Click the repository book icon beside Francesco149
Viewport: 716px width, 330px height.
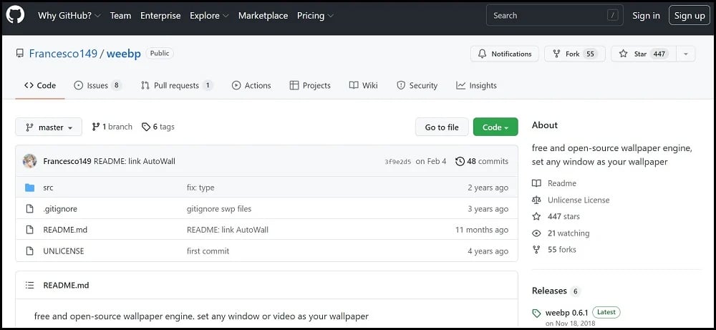click(x=19, y=54)
